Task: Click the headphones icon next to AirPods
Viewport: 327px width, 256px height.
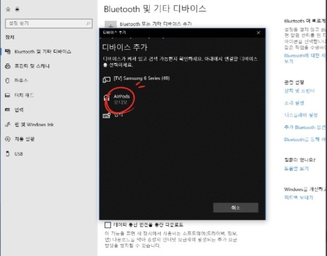Action: (x=106, y=98)
